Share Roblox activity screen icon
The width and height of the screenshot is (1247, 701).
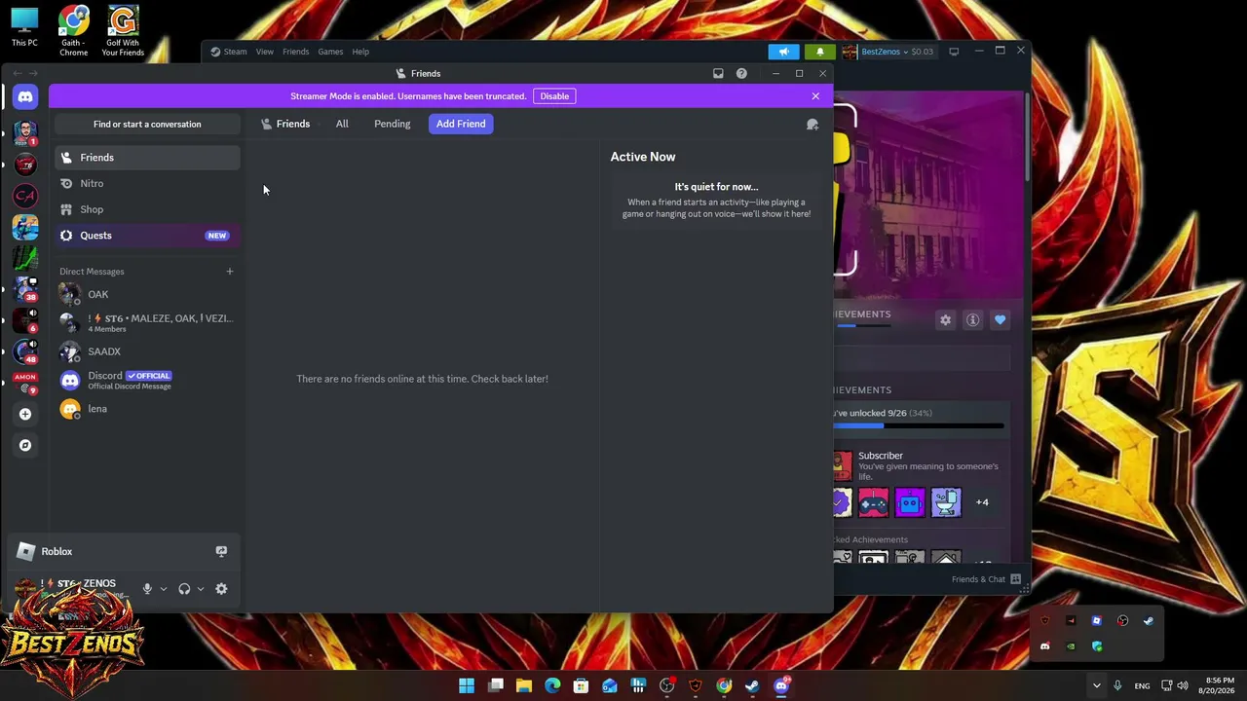click(x=221, y=551)
